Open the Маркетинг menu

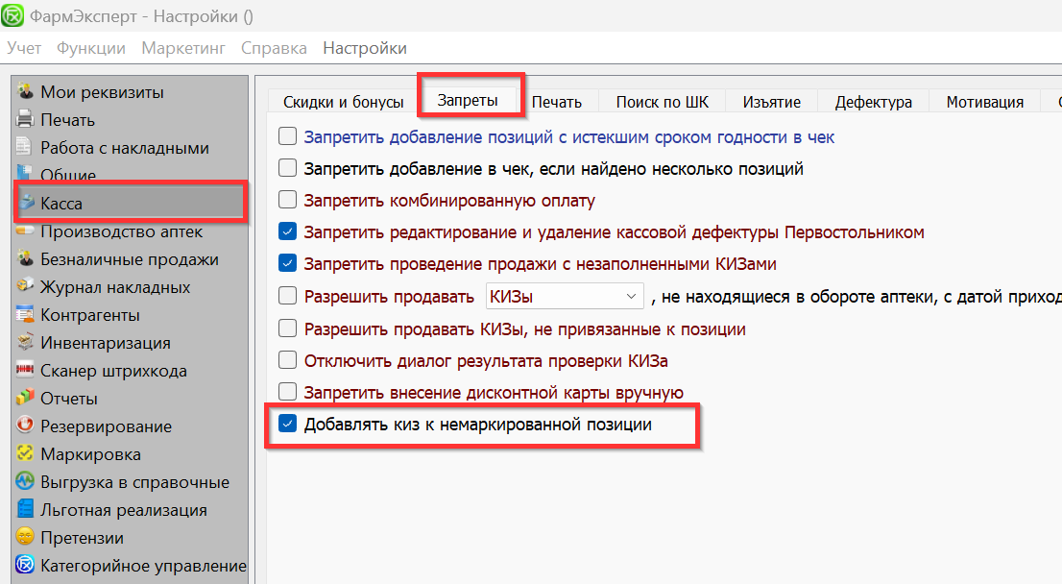(183, 48)
